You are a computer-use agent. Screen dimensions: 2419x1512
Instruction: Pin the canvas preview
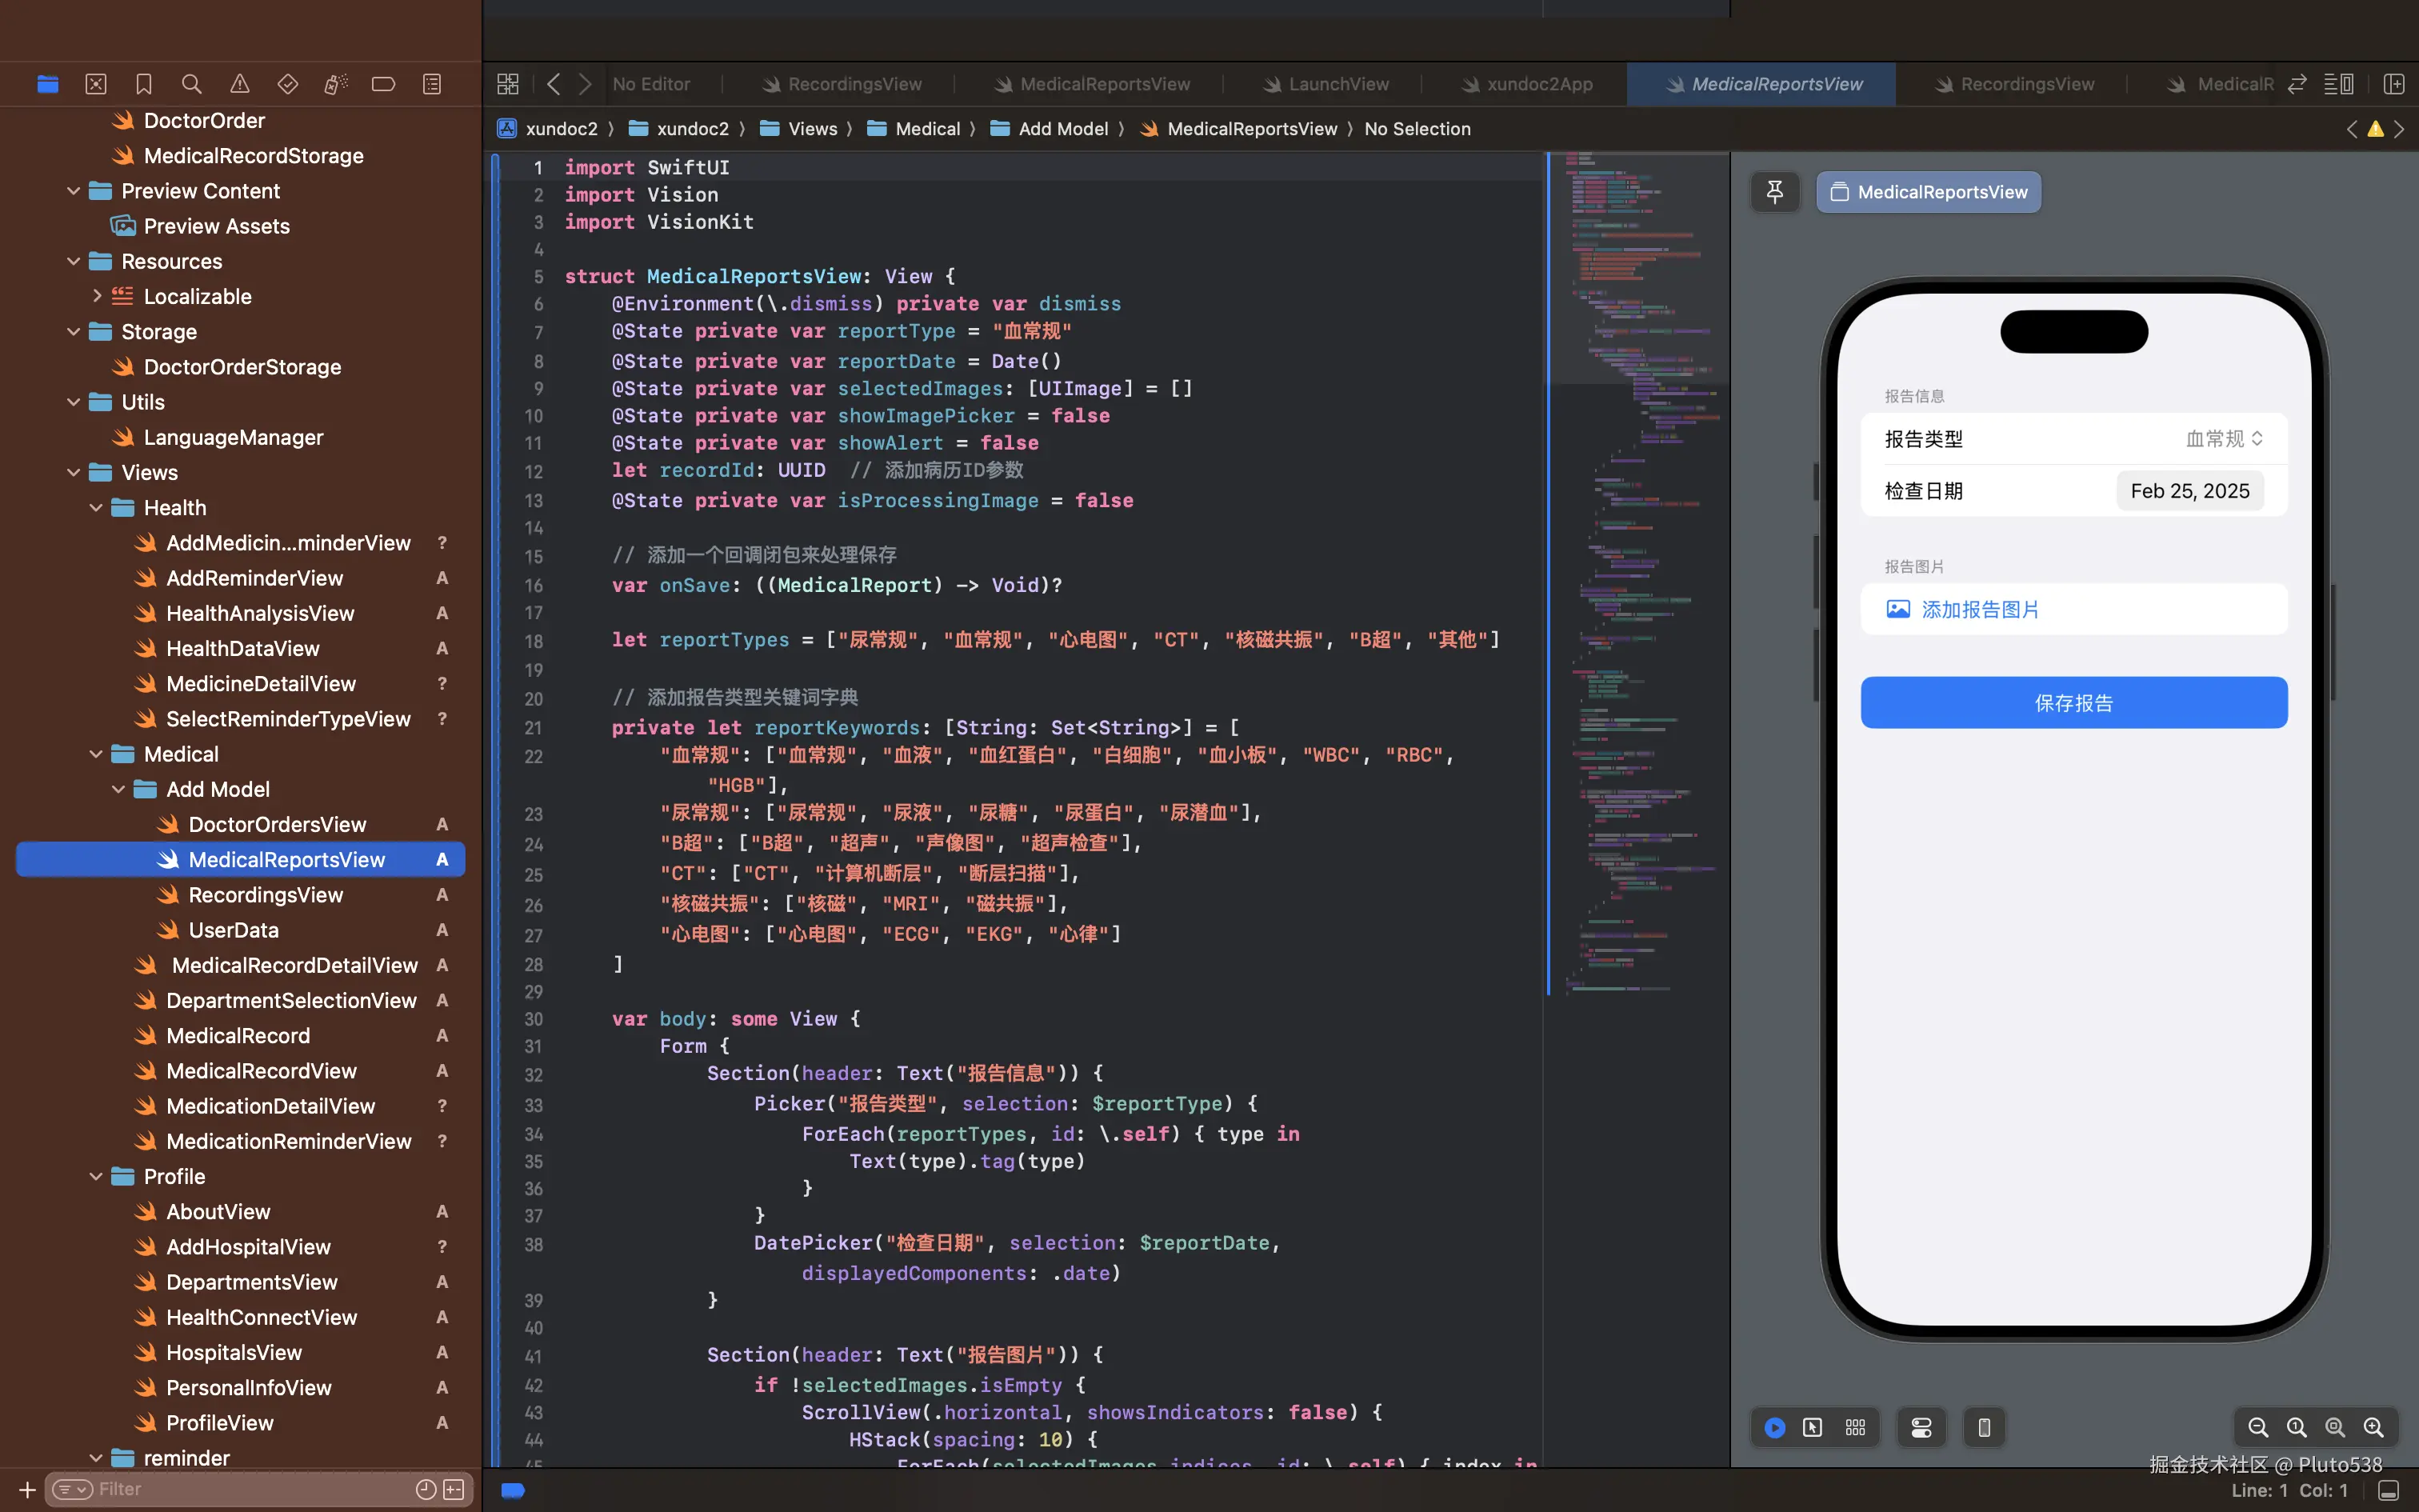coord(1774,192)
